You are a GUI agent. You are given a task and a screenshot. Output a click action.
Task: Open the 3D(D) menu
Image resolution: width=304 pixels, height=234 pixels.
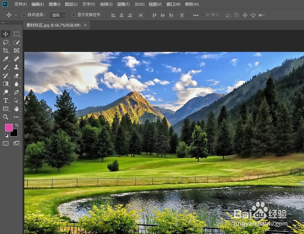tap(140, 4)
